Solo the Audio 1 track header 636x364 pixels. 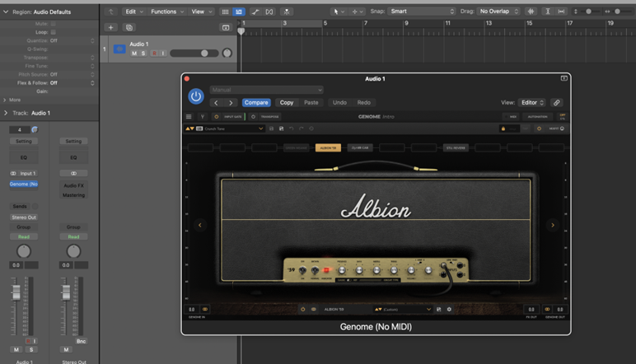(x=143, y=53)
